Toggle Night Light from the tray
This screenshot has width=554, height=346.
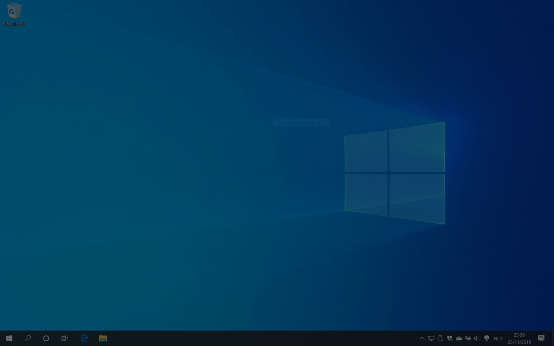pyautogui.click(x=486, y=338)
